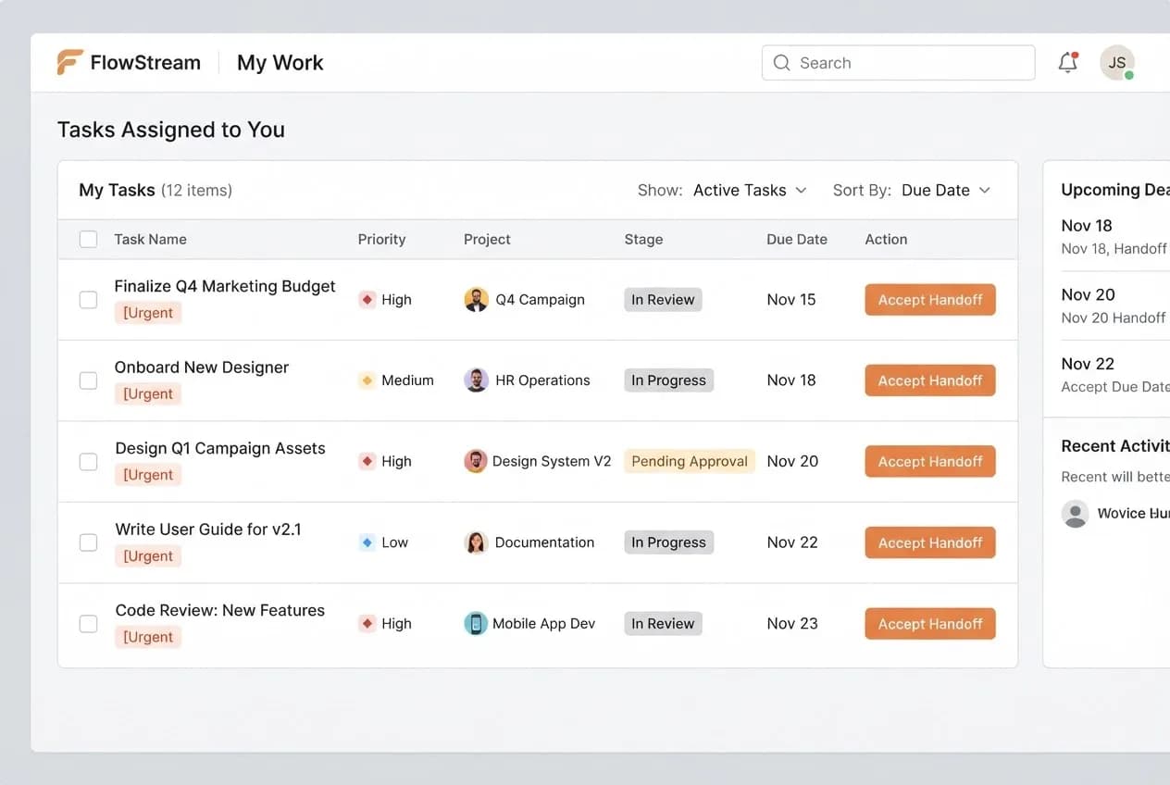Image resolution: width=1170 pixels, height=785 pixels.
Task: Click the Due Date column header
Action: [x=797, y=239]
